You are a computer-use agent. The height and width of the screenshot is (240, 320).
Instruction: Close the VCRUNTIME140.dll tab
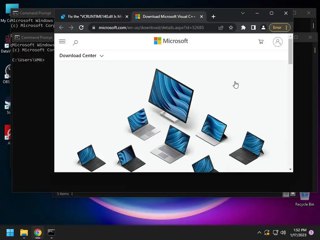(127, 17)
